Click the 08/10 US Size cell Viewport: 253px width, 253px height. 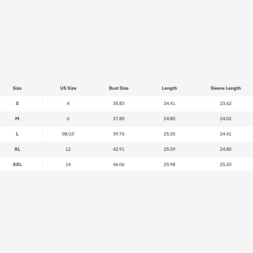pyautogui.click(x=68, y=134)
